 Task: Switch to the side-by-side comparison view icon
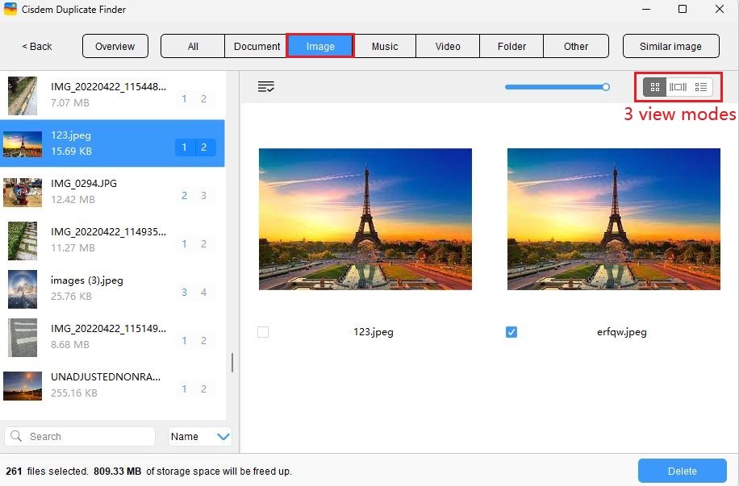pyautogui.click(x=678, y=86)
